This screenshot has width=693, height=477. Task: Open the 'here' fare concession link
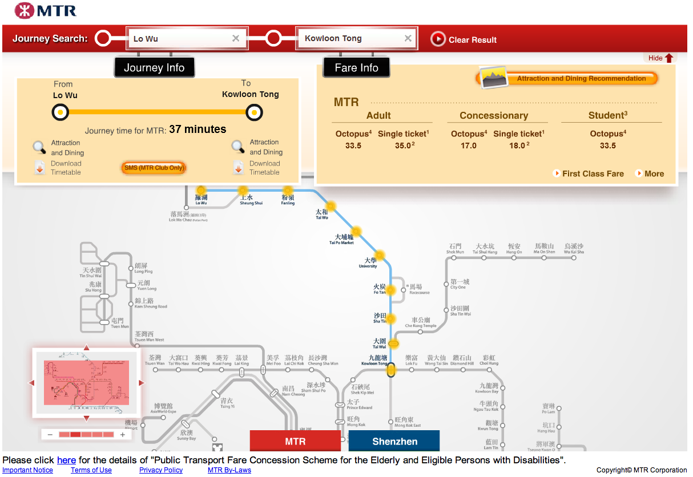click(66, 460)
